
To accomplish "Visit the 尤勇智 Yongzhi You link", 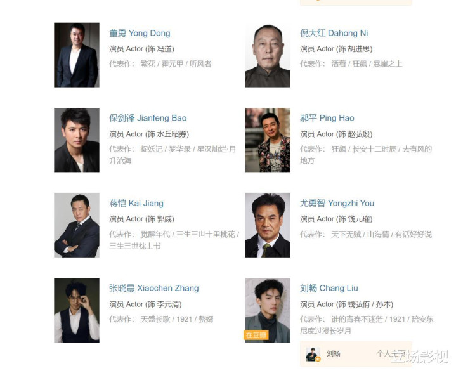I will click(x=337, y=203).
